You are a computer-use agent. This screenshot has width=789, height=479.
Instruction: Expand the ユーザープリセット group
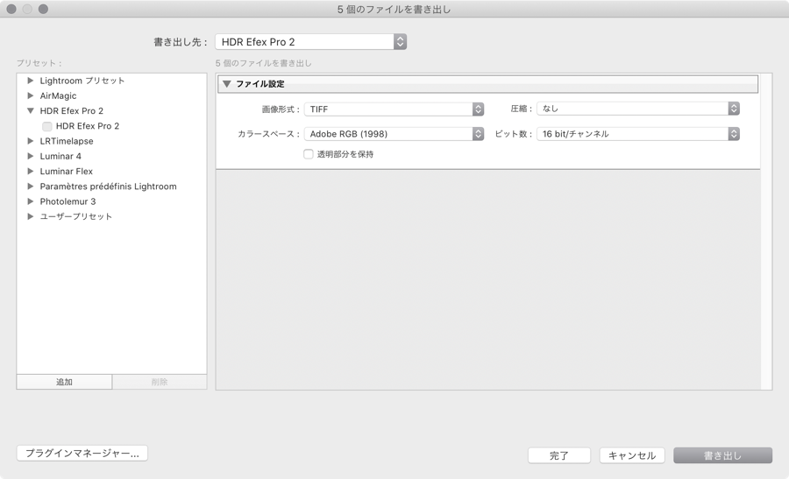[30, 216]
